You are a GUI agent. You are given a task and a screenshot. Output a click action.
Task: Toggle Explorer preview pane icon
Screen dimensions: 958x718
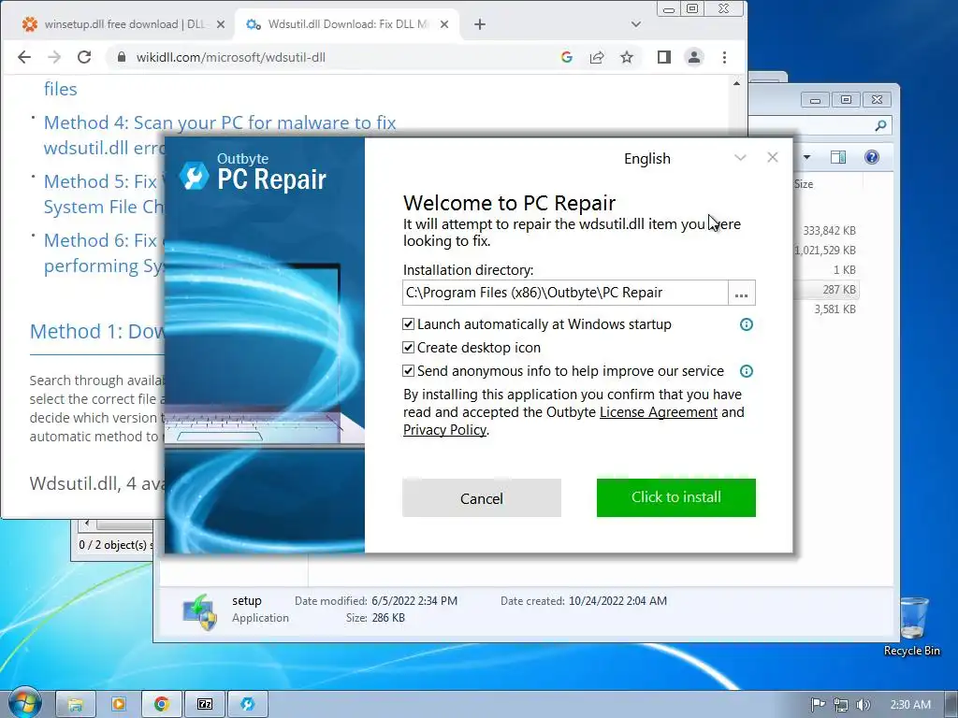(x=838, y=157)
